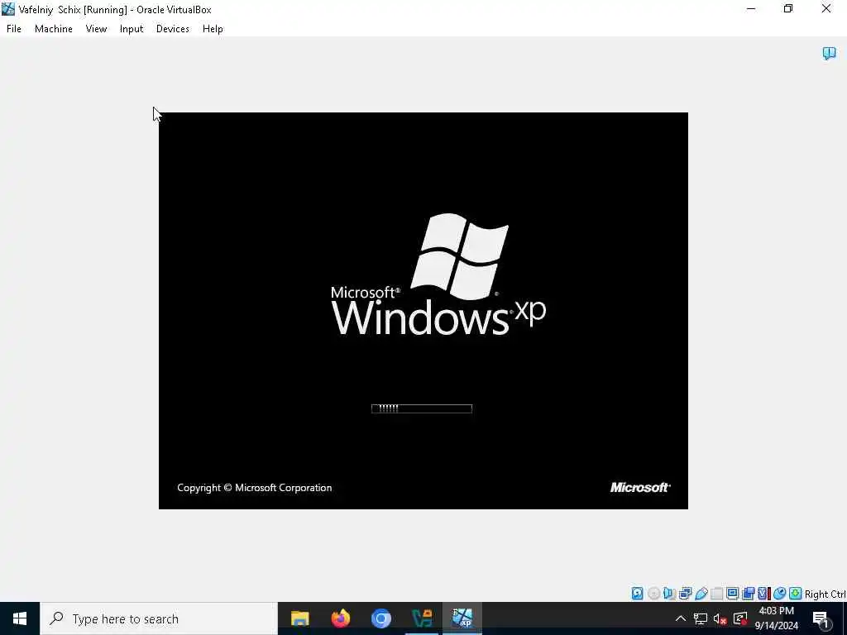Click the recording indicator in status bar
Image resolution: width=847 pixels, height=635 pixels.
748,594
